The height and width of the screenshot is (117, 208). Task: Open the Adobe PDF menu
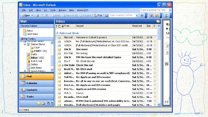pos(83,10)
